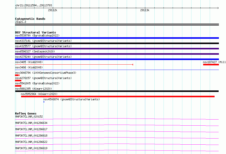Open the nsv5952964 (Almarri2020) label
The height and width of the screenshot is (154, 226).
39,94
